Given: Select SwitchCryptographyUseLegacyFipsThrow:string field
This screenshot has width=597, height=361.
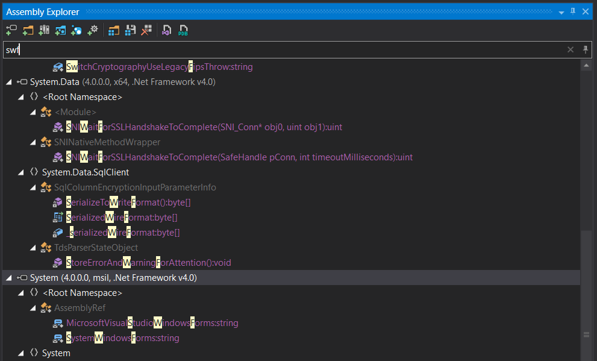Looking at the screenshot, I should point(160,67).
